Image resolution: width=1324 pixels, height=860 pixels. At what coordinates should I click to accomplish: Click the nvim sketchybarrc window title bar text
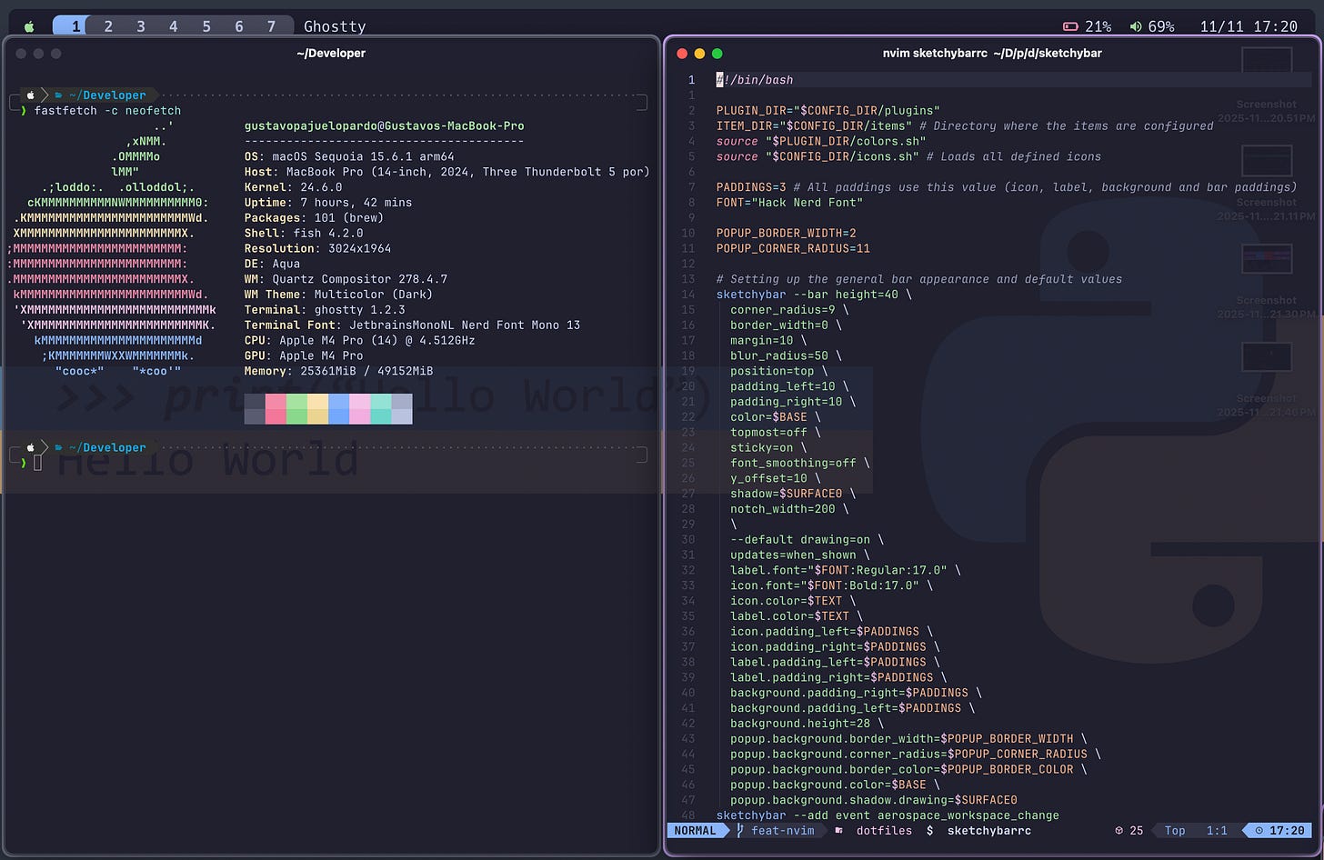coord(992,53)
